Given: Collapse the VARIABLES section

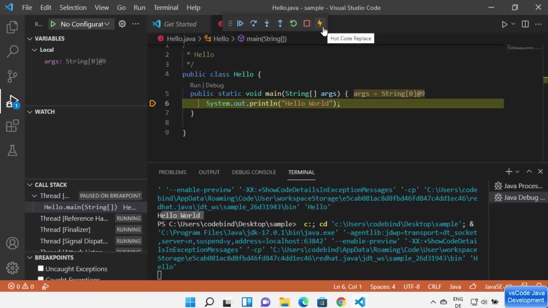Looking at the screenshot, I should (30, 38).
